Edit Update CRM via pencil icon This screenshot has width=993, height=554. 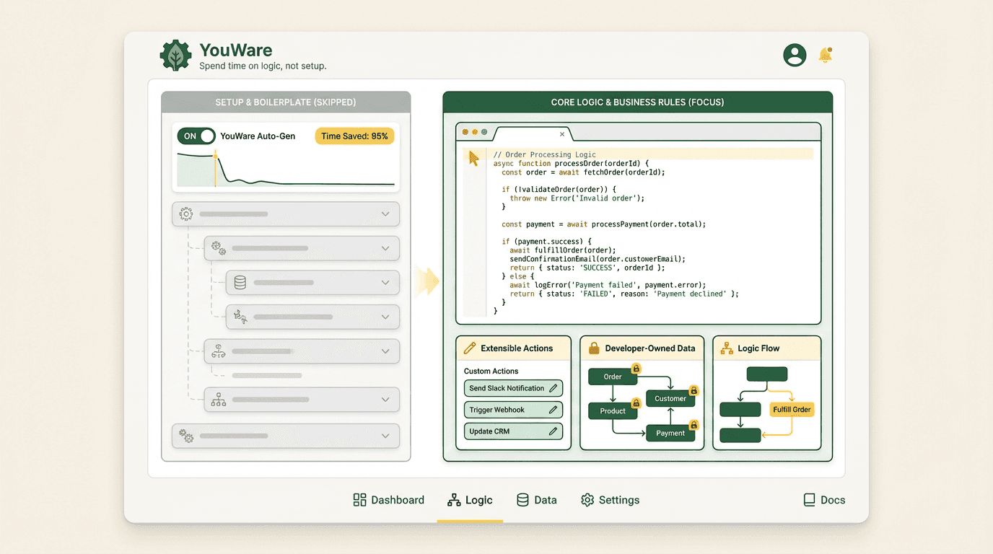pyautogui.click(x=554, y=431)
